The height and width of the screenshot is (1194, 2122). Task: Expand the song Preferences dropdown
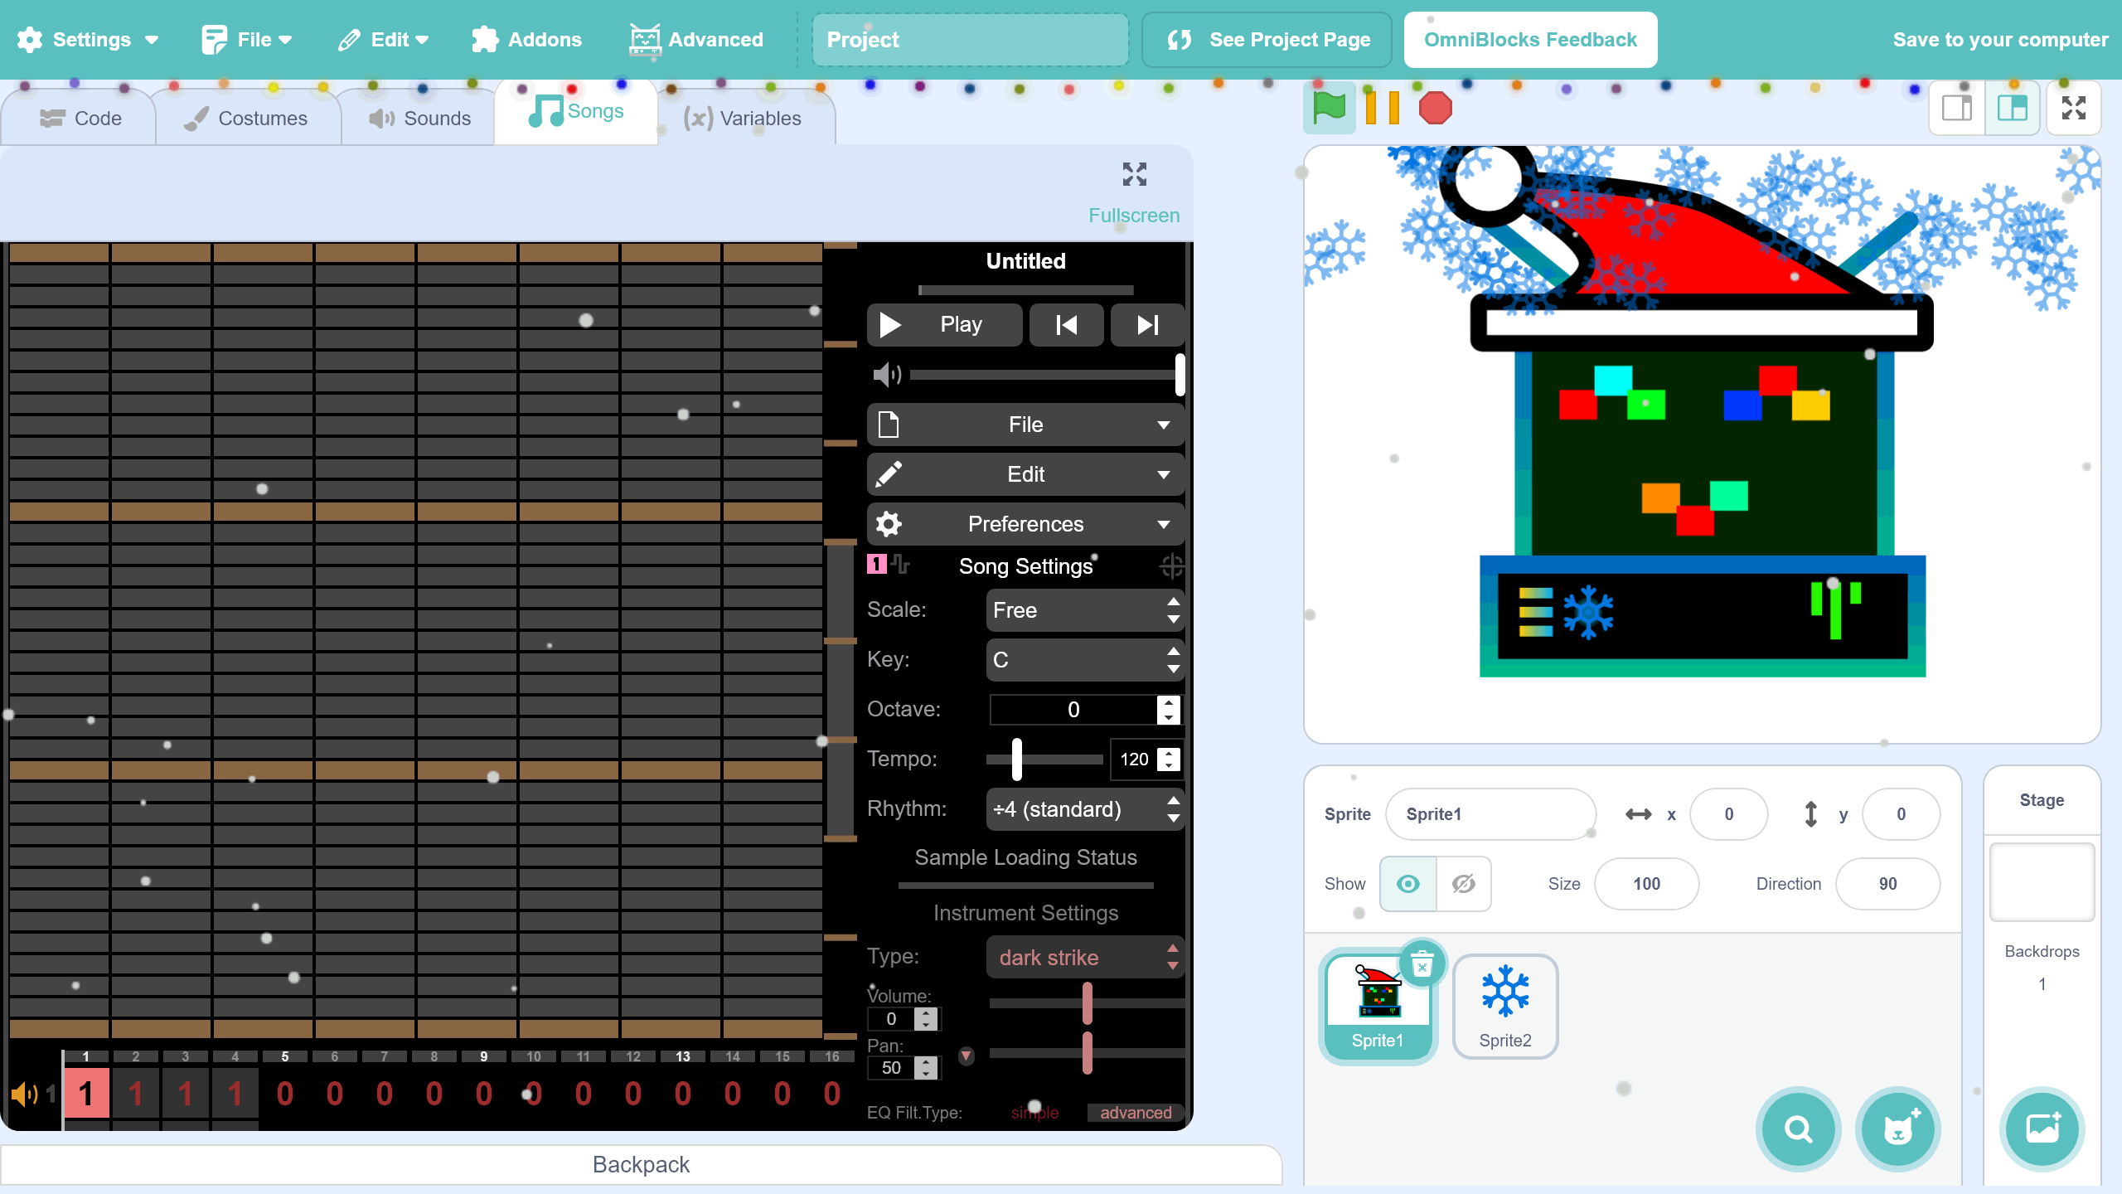point(1025,524)
